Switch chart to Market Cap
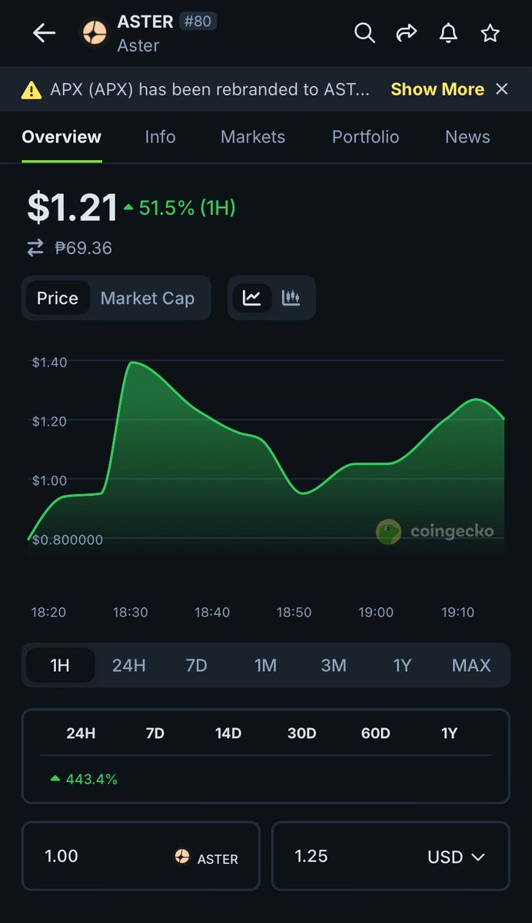The image size is (532, 923). pos(148,298)
